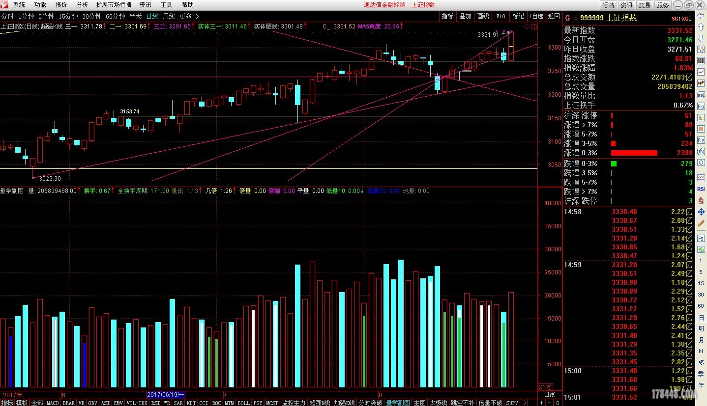Select the 监控主力 indicator tab
This screenshot has height=406, width=707.
click(x=294, y=403)
